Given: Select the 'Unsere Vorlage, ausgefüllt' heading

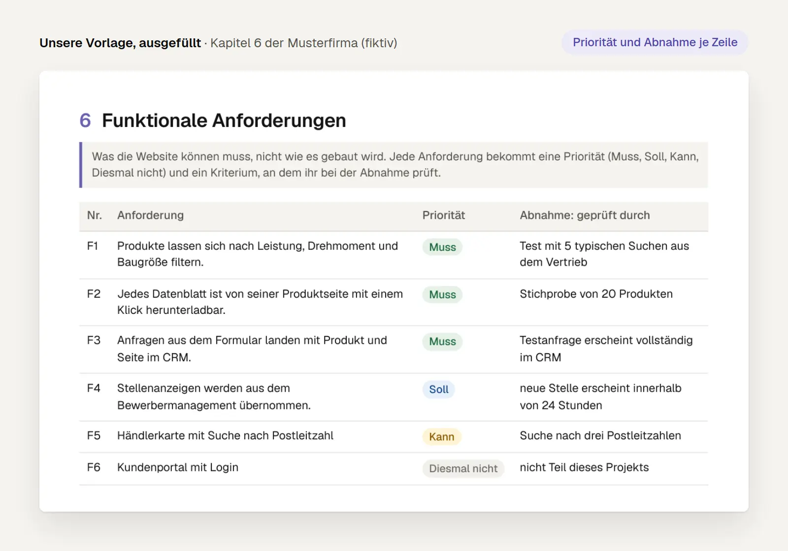Looking at the screenshot, I should [120, 43].
